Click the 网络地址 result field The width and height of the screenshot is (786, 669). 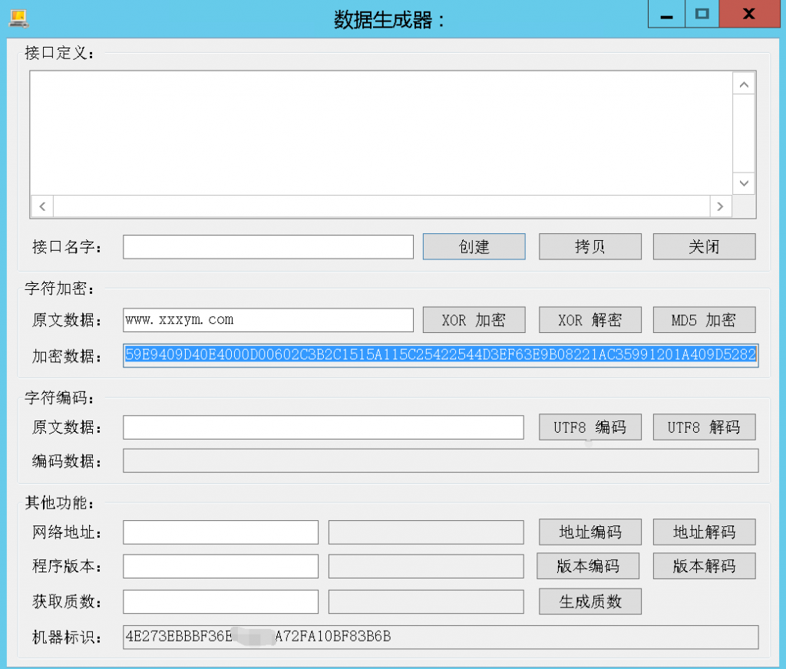click(x=426, y=532)
